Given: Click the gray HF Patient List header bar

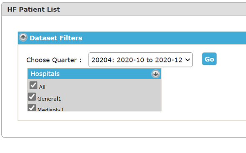Looking at the screenshot, I should (124, 9).
